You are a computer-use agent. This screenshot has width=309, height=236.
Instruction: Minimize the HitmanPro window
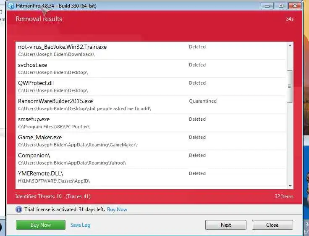pos(267,6)
